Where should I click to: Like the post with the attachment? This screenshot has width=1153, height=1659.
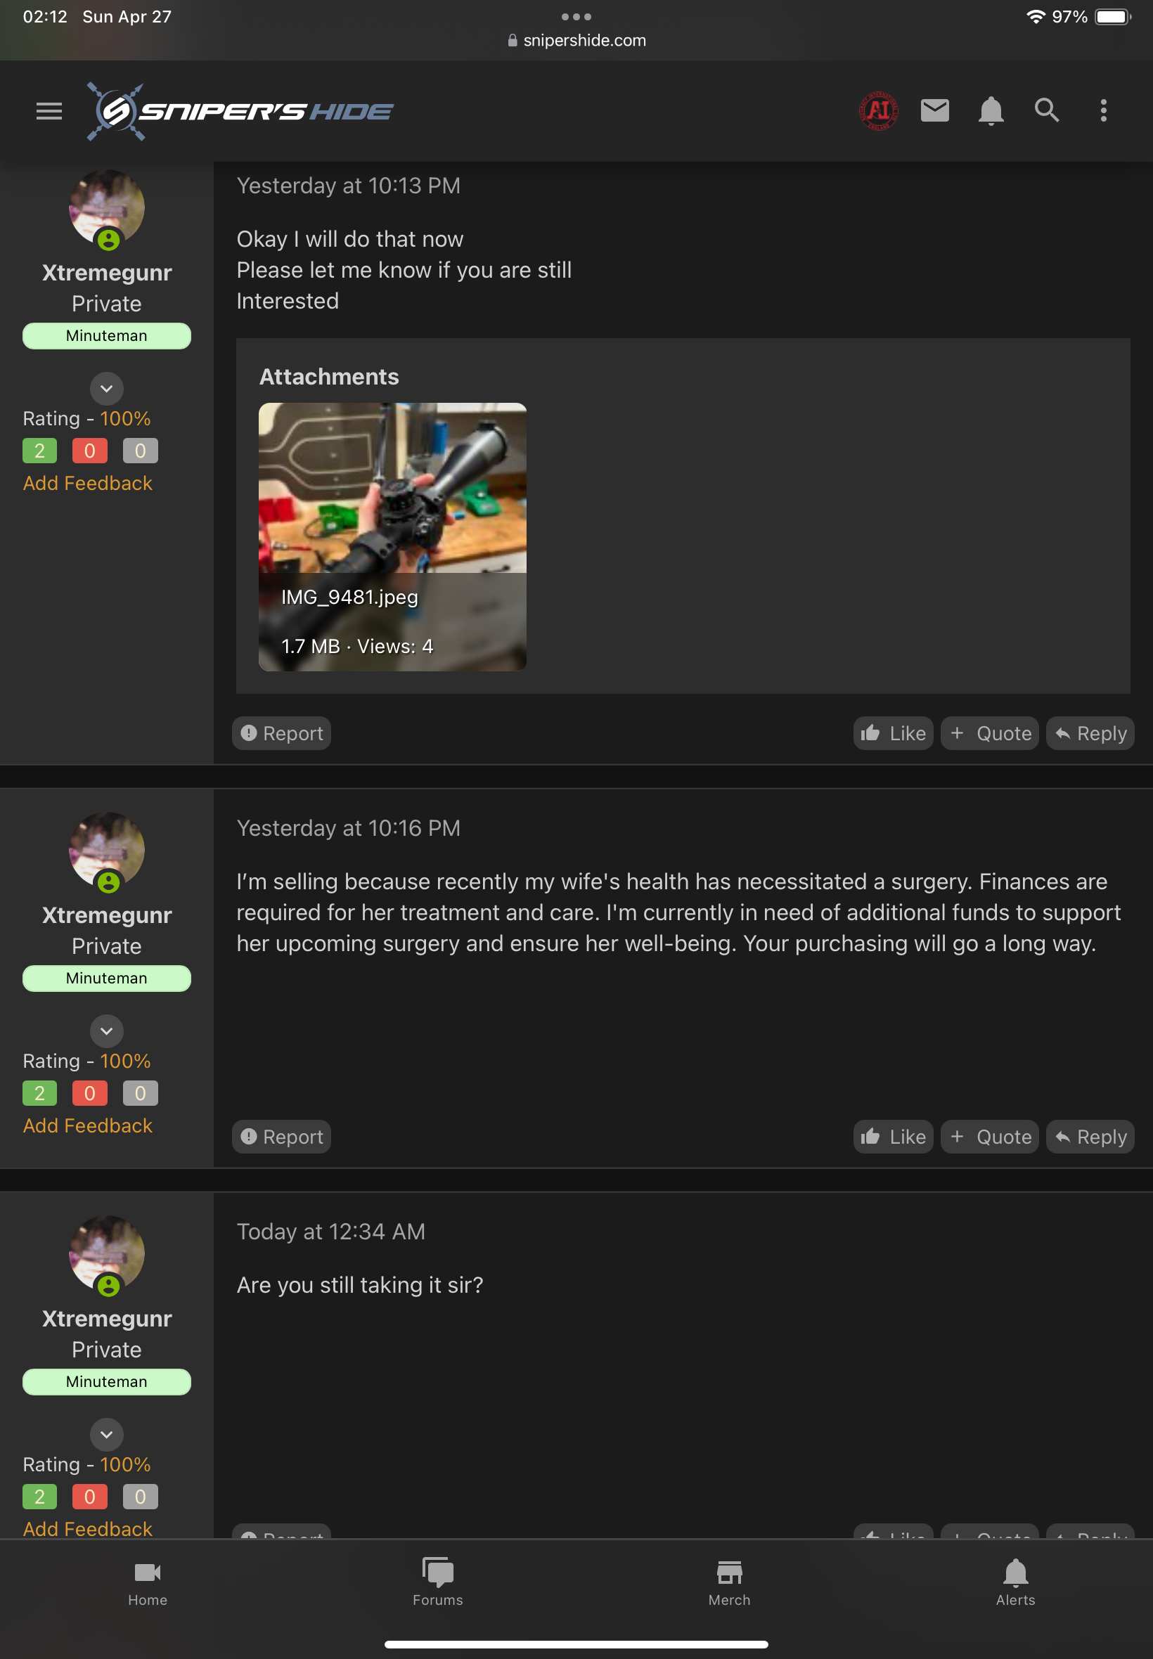click(893, 733)
